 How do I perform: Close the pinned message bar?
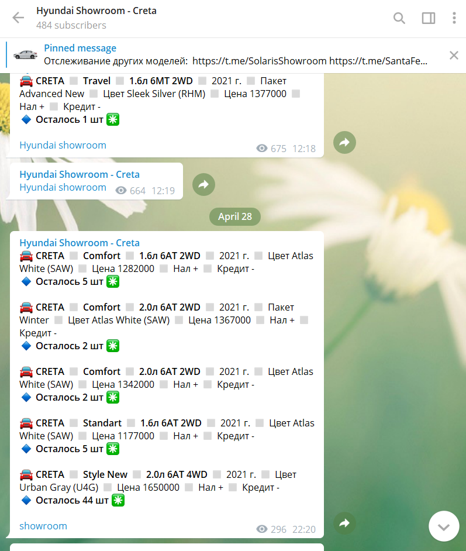tap(454, 55)
